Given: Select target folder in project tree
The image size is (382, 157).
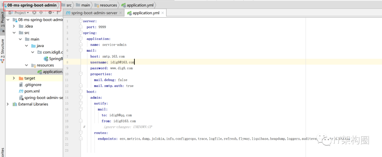Looking at the screenshot, I should (x=30, y=78).
